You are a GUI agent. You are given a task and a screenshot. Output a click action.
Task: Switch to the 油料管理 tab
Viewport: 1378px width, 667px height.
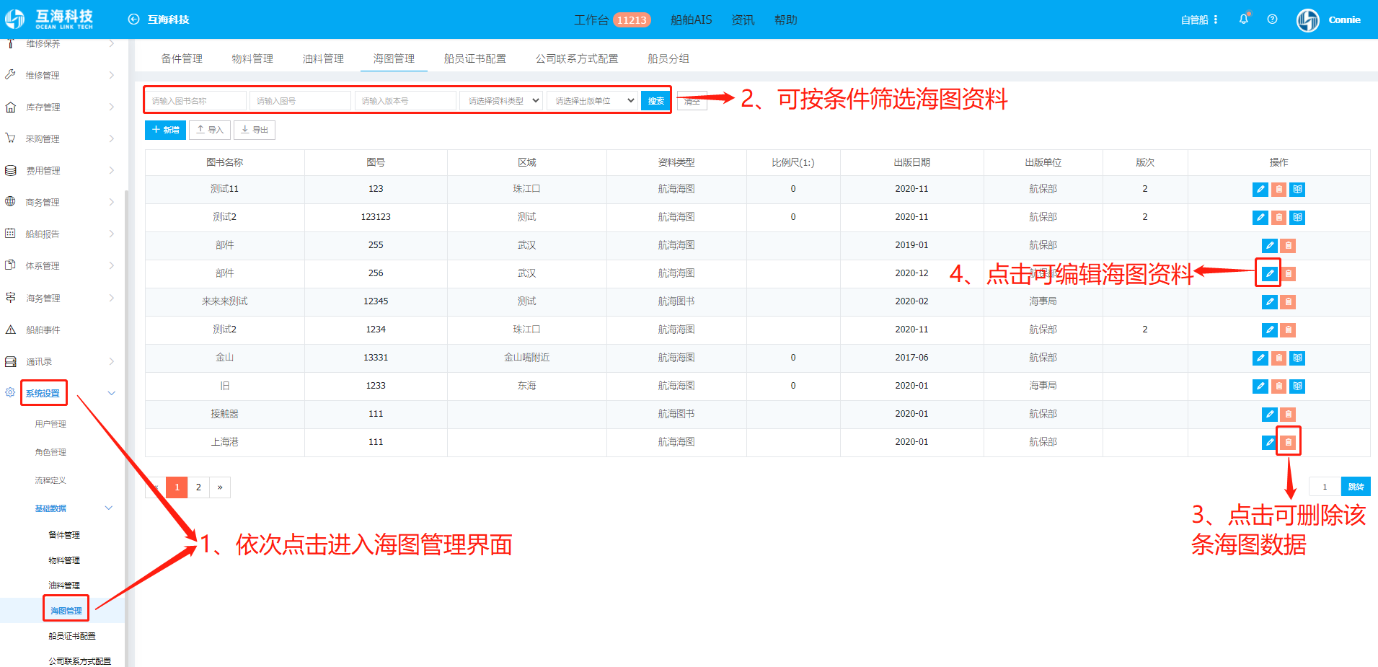(323, 58)
